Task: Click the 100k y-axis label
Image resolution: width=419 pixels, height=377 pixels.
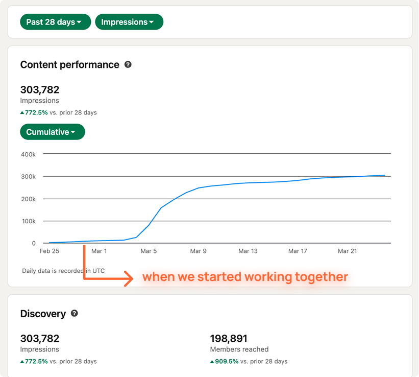Action: tap(29, 221)
